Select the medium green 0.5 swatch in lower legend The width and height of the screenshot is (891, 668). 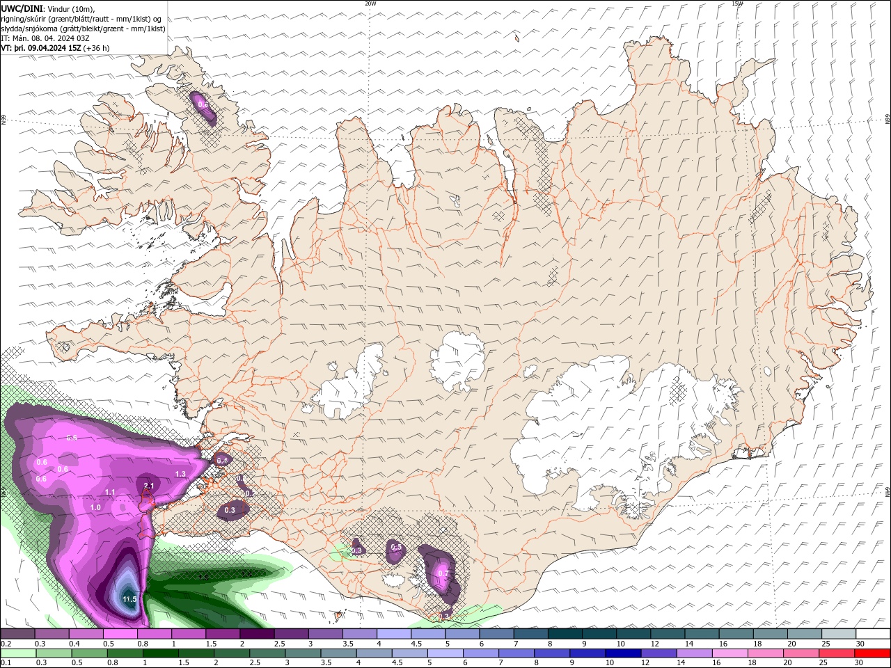point(89,653)
